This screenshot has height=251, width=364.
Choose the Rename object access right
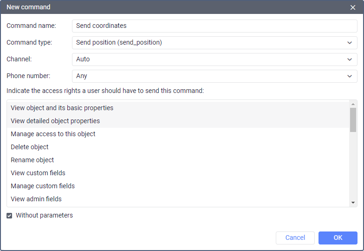[32, 160]
